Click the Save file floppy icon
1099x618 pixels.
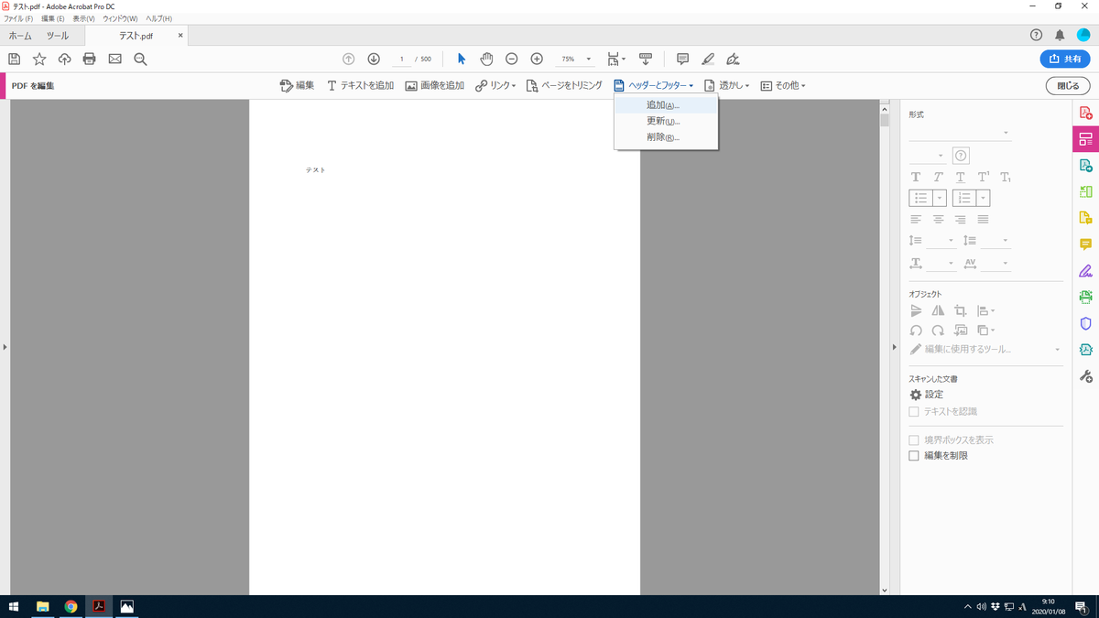(14, 59)
